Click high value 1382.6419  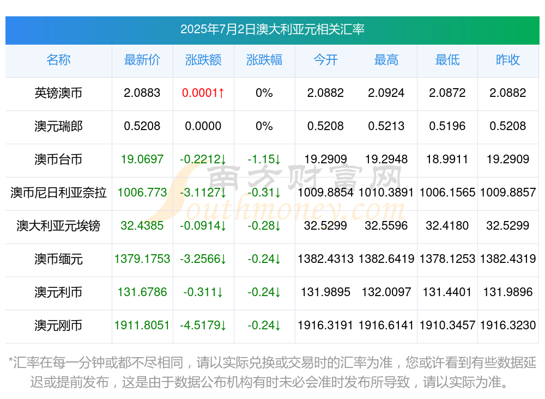tap(386, 259)
